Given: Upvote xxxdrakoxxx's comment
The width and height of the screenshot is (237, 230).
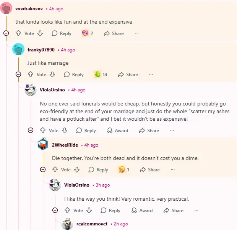Looking at the screenshot, I should point(18,34).
